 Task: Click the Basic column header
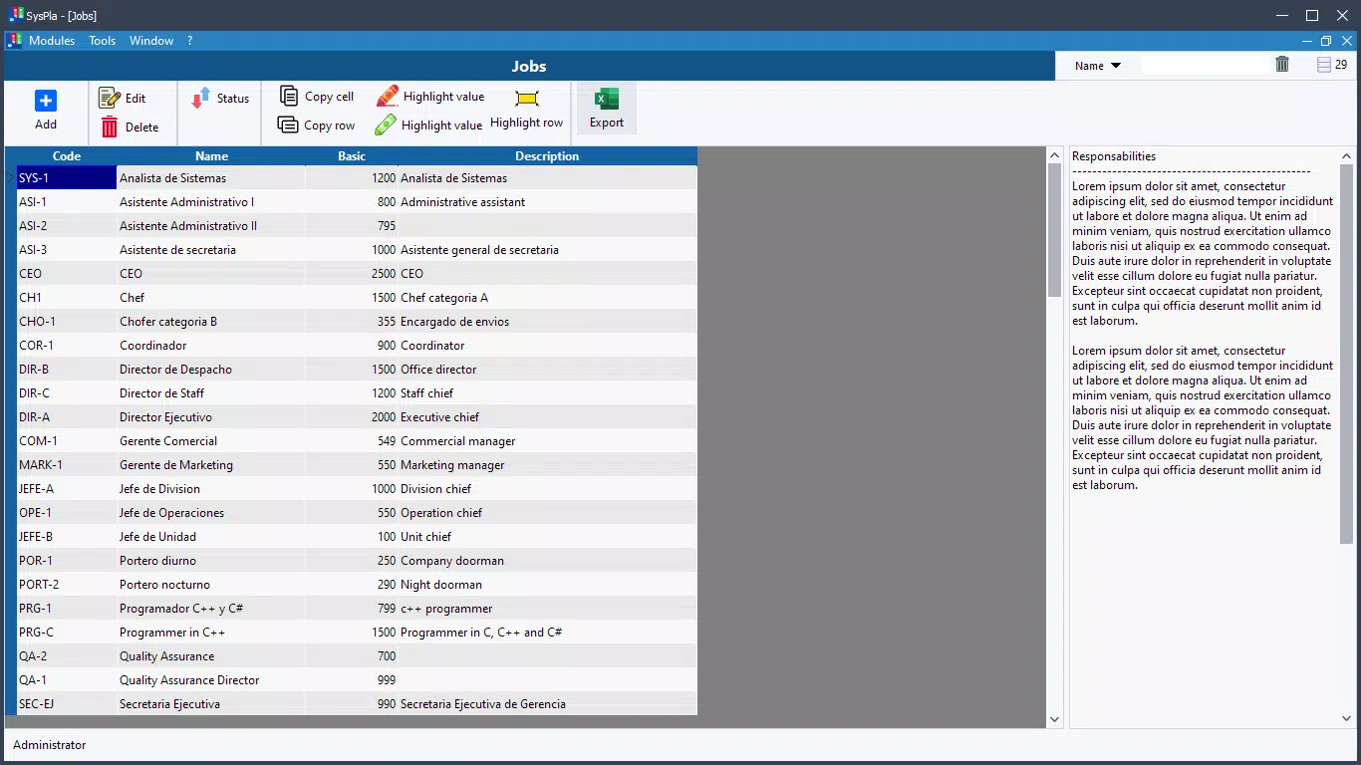(x=352, y=156)
